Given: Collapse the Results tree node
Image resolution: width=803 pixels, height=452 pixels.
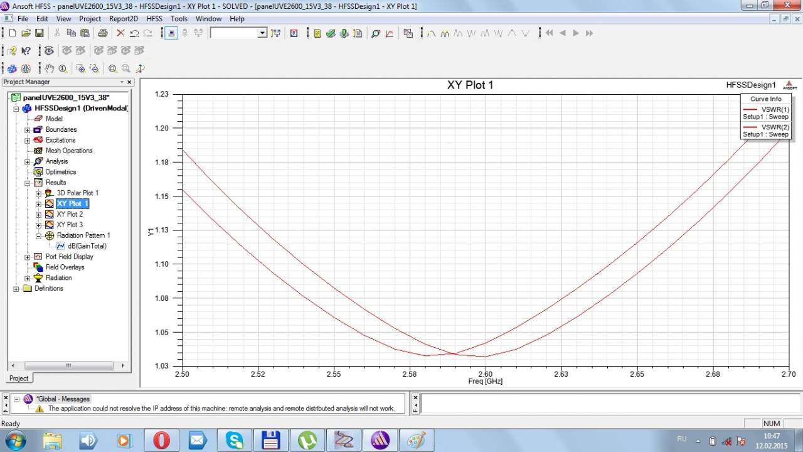Looking at the screenshot, I should pyautogui.click(x=28, y=183).
